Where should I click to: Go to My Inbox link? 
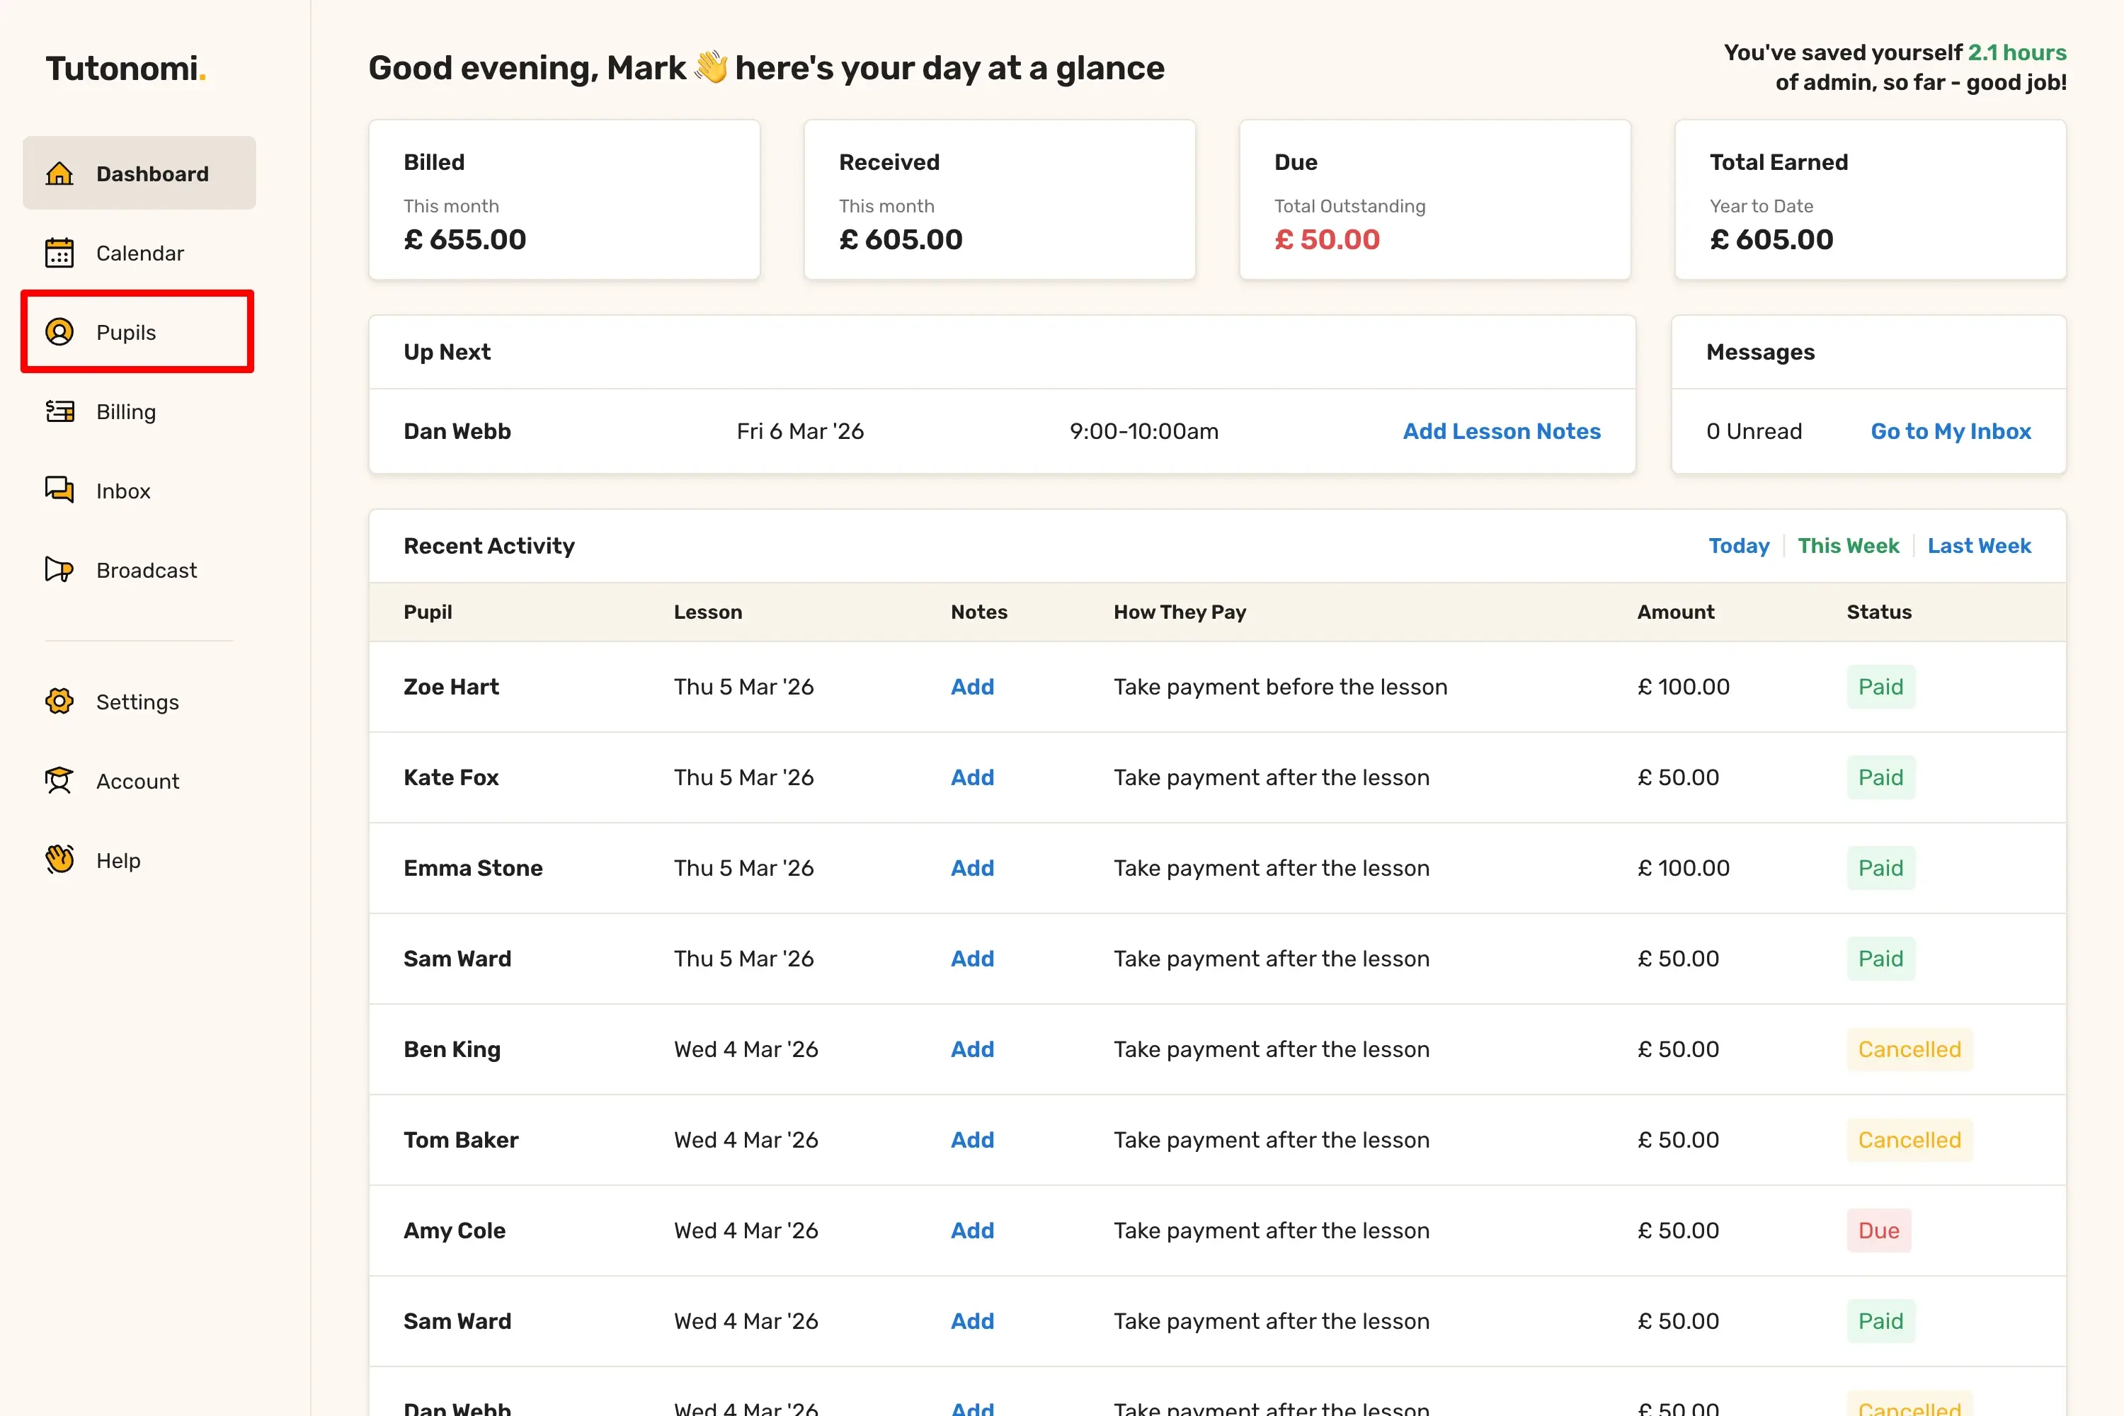click(1951, 432)
